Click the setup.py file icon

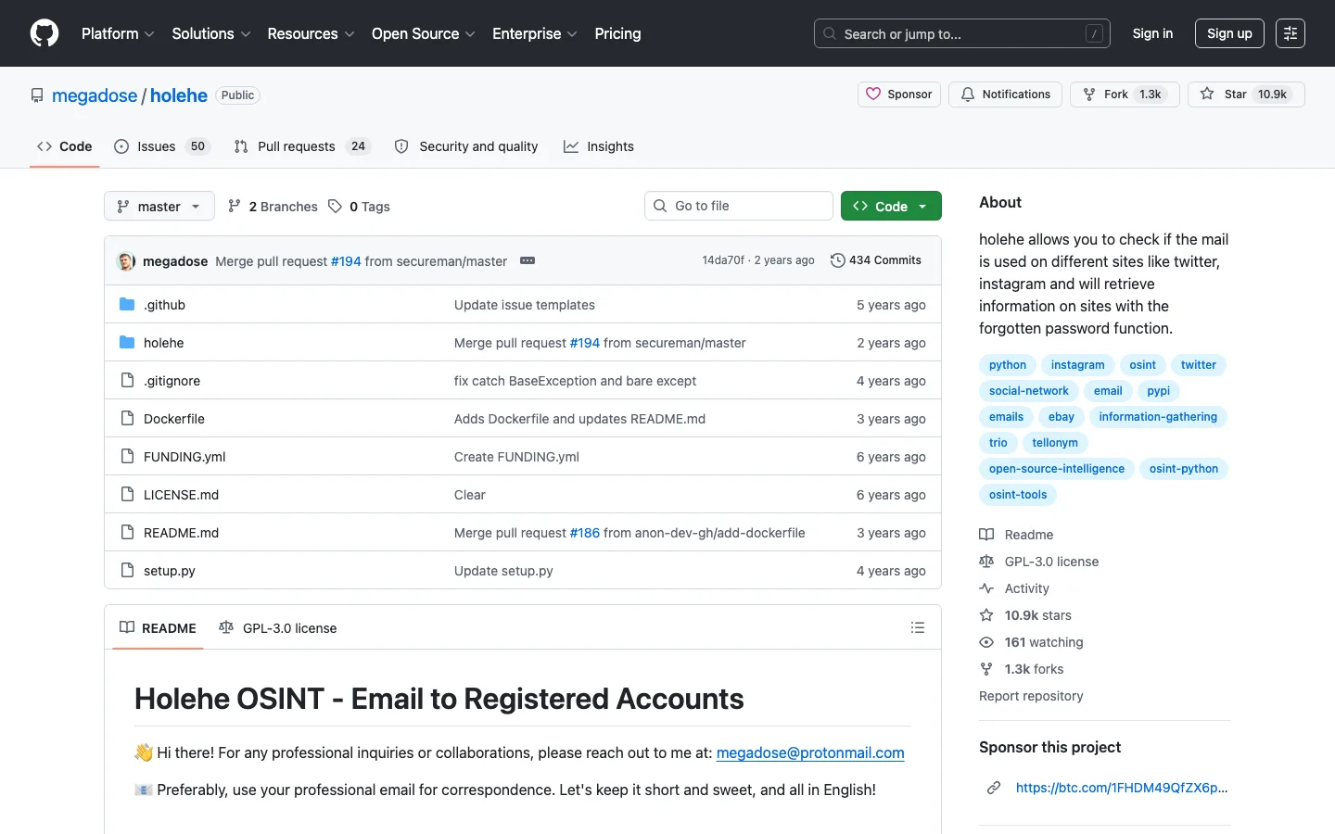pyautogui.click(x=127, y=571)
